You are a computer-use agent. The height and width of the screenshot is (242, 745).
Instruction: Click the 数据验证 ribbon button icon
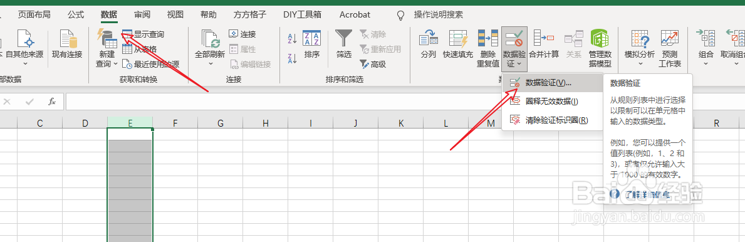coord(514,38)
